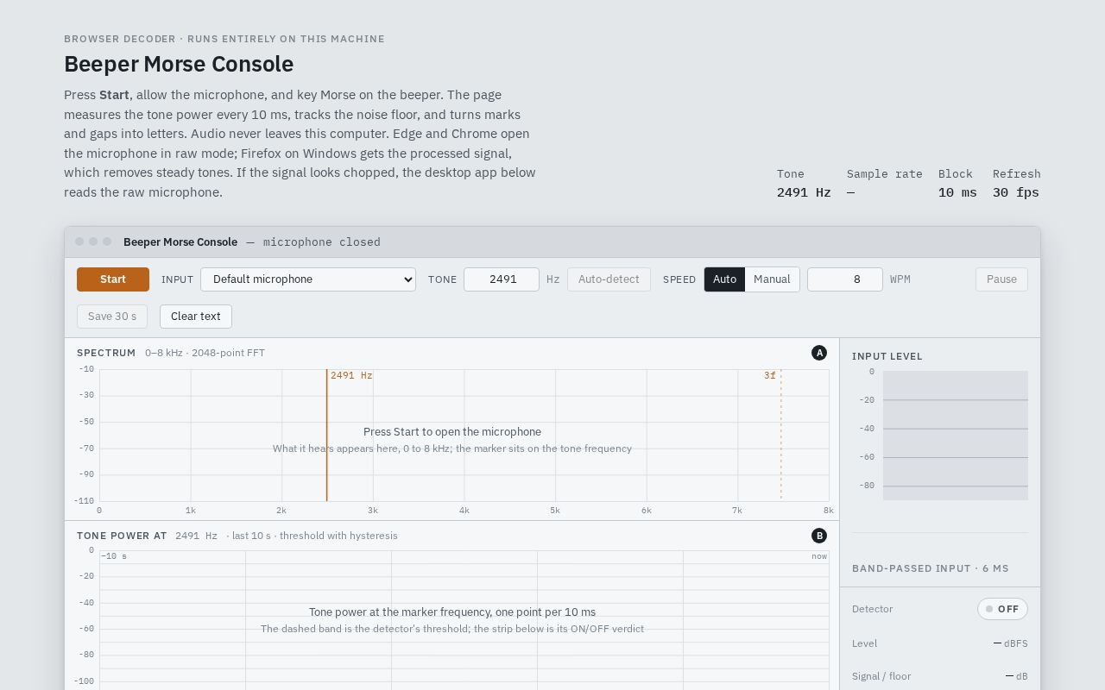Click the A badge on Spectrum panel
The width and height of the screenshot is (1105, 690).
(x=819, y=353)
